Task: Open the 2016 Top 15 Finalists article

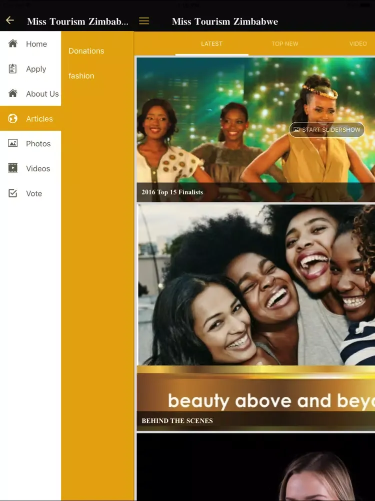Action: (x=255, y=130)
